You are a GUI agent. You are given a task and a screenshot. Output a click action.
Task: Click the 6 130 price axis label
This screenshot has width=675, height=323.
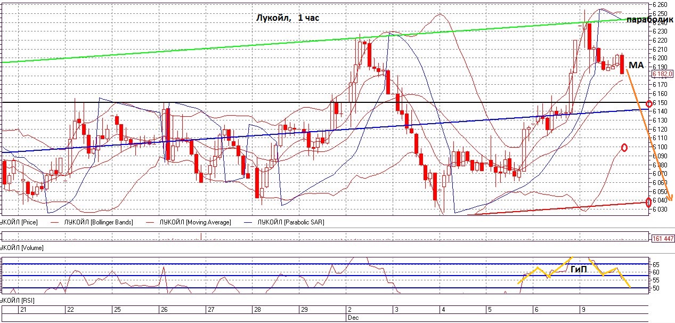tap(661, 120)
